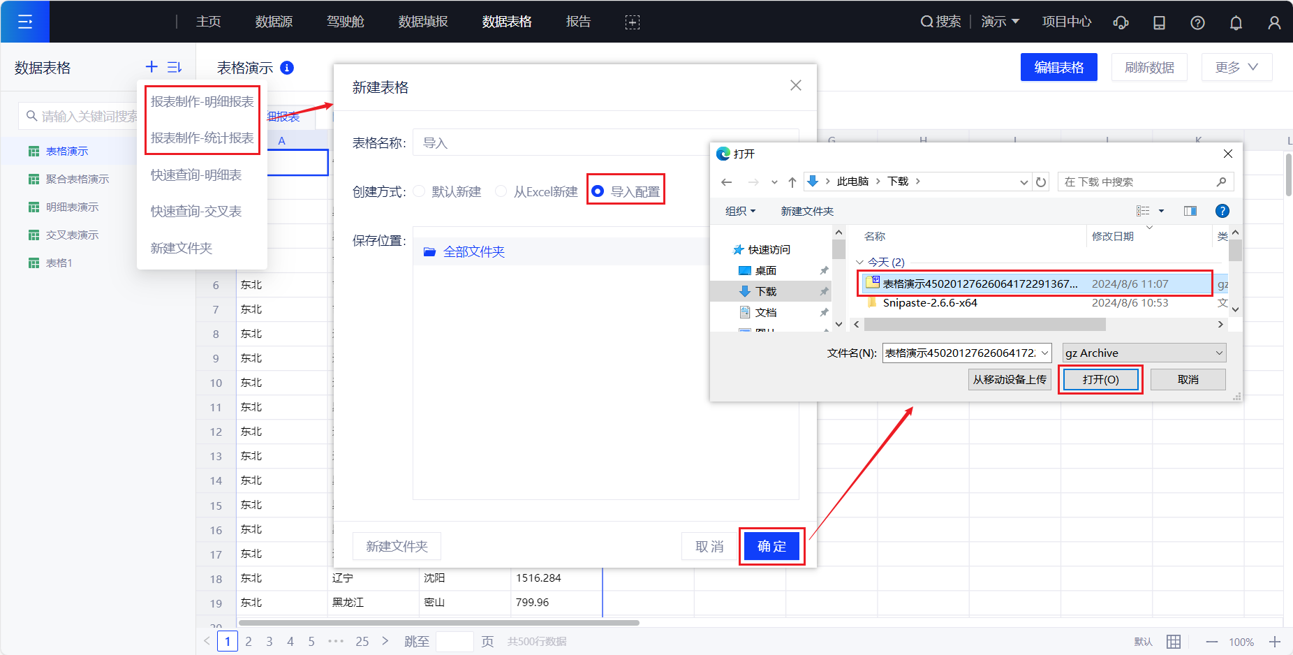The image size is (1293, 655).
Task: Open the 演示 dropdown in top bar
Action: pos(1000,22)
